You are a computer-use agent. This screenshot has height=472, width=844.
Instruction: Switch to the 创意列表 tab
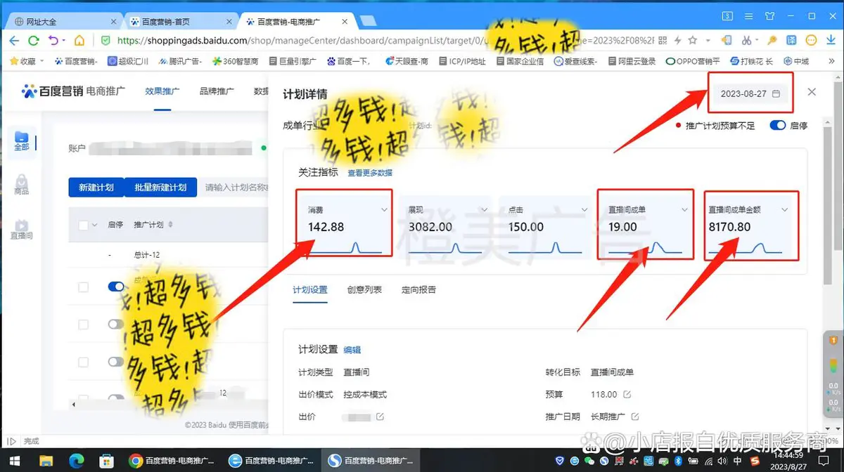(x=364, y=289)
